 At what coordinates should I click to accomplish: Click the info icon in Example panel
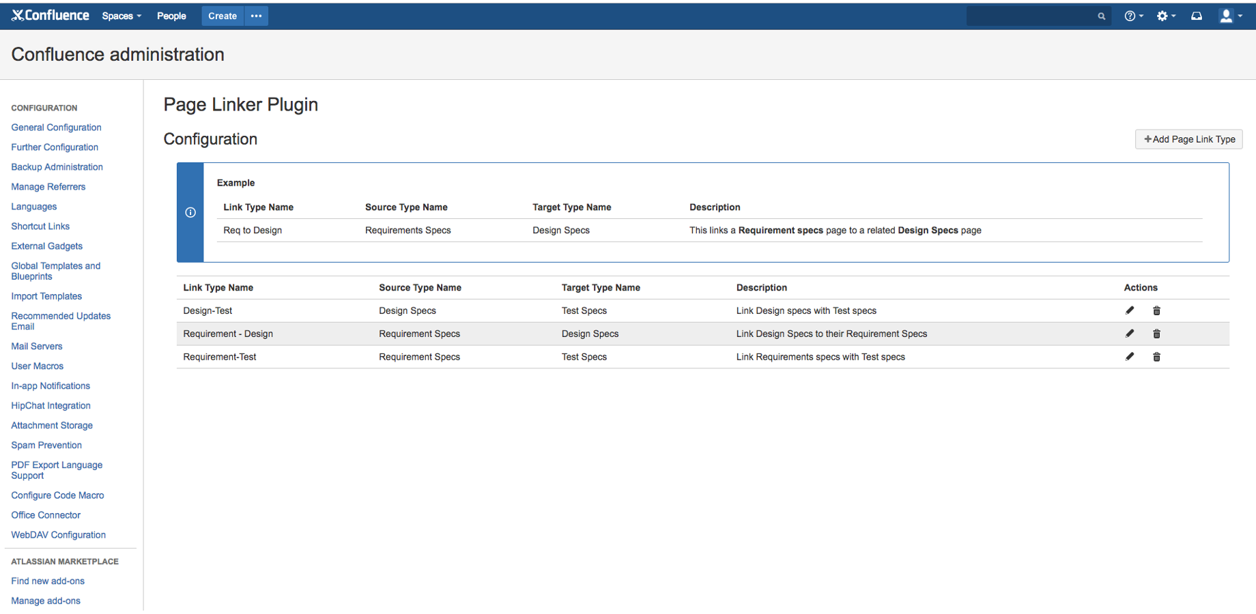click(190, 213)
